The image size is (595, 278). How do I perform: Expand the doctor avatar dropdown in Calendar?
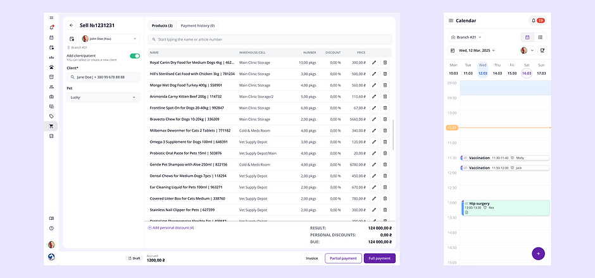527,50
